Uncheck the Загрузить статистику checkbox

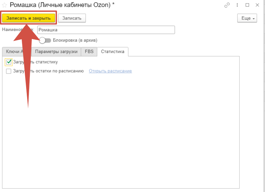[x=9, y=62]
